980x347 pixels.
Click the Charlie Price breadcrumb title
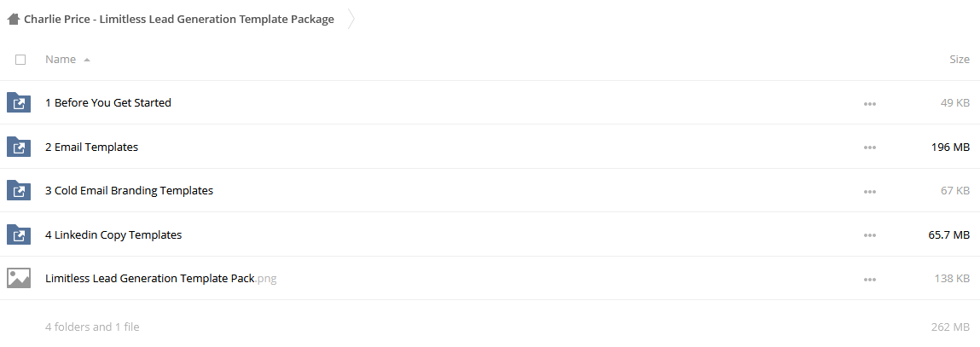pyautogui.click(x=179, y=20)
